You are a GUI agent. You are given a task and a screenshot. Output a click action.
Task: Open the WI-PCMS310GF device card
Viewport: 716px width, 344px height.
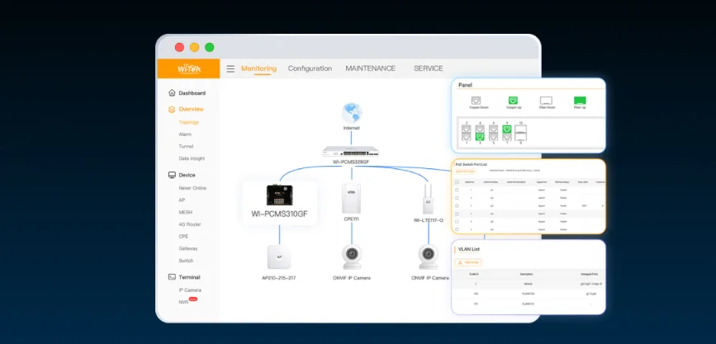(279, 203)
